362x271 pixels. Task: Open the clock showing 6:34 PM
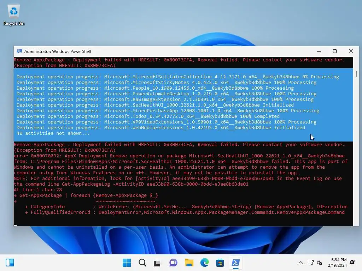click(339, 260)
